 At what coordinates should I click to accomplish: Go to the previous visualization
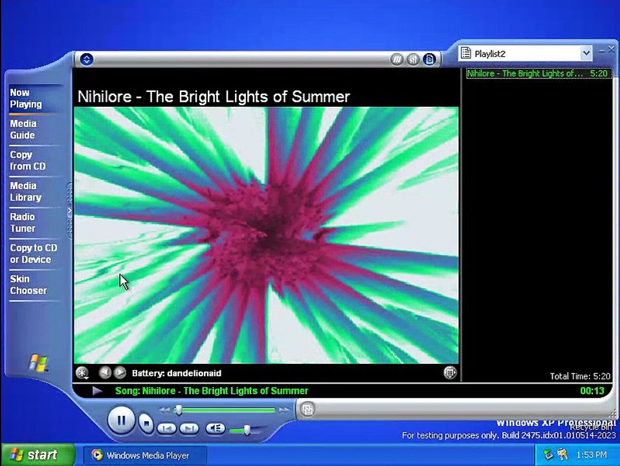105,372
